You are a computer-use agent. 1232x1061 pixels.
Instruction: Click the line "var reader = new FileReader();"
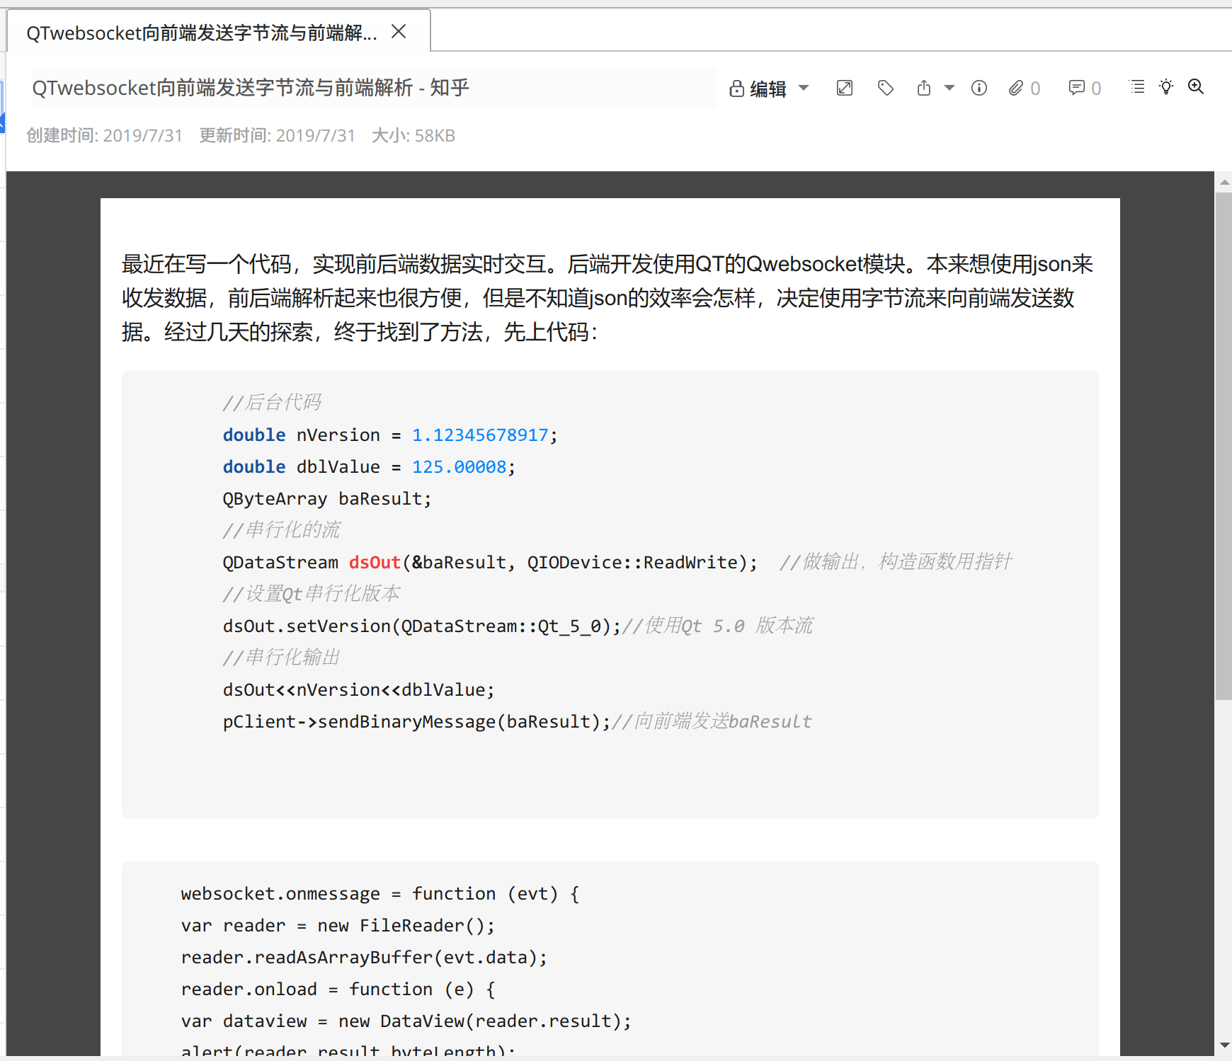tap(338, 925)
